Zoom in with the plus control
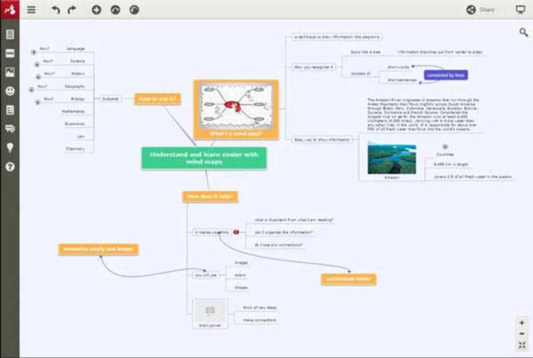This screenshot has width=533, height=358. click(x=522, y=323)
